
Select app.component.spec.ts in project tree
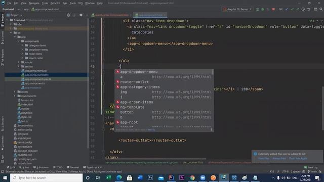[x=37, y=79]
